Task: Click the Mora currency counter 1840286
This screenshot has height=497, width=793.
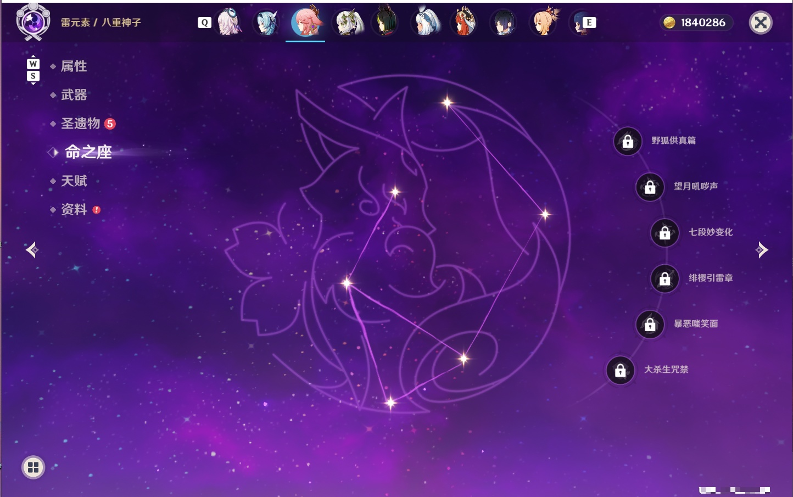Action: point(696,23)
